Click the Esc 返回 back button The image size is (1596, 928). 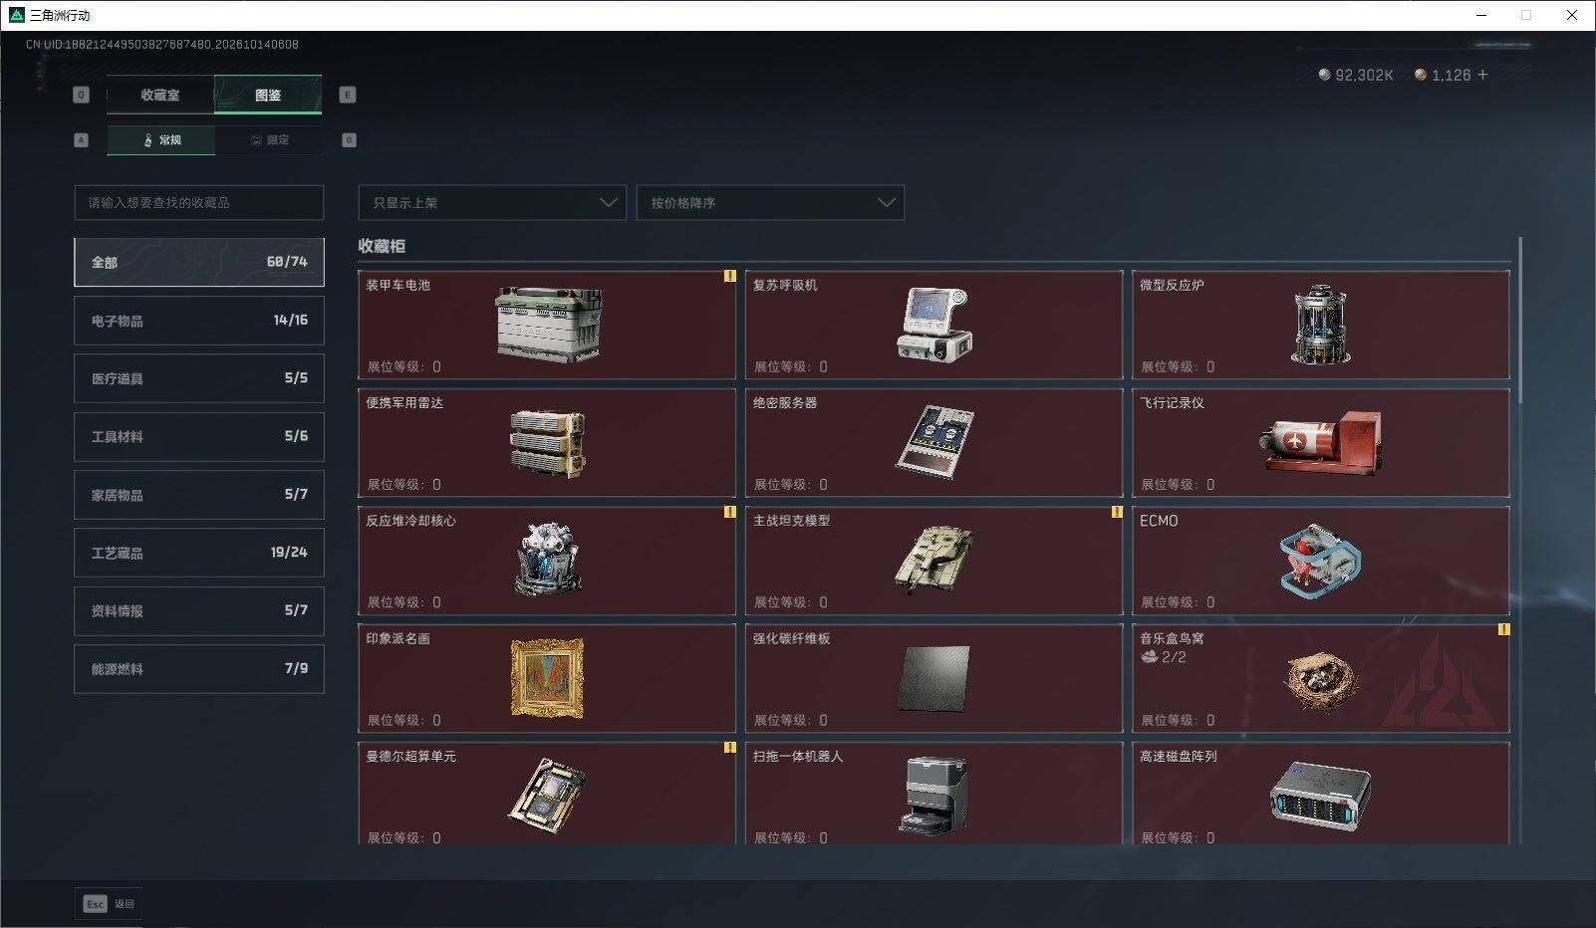pyautogui.click(x=109, y=904)
